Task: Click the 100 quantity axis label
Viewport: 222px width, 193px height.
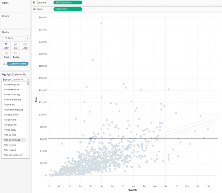Action: [x=155, y=186]
